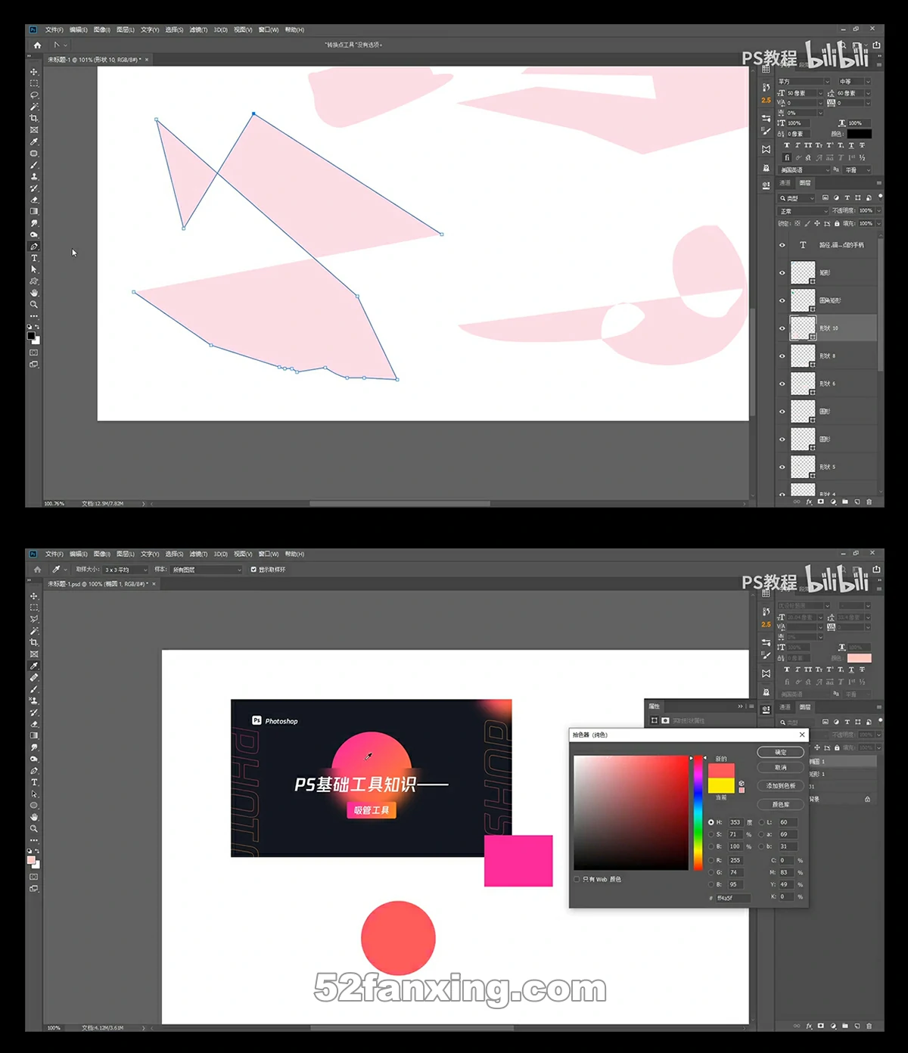The width and height of the screenshot is (908, 1053).
Task: Click the Home icon in the upper window
Action: pos(37,45)
